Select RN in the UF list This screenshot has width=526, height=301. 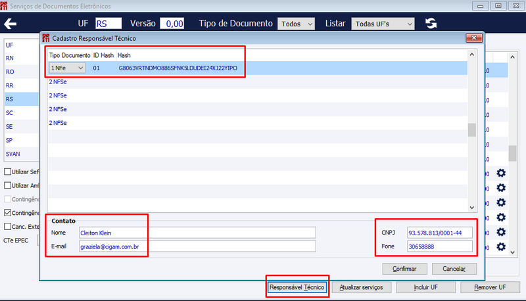pos(22,58)
